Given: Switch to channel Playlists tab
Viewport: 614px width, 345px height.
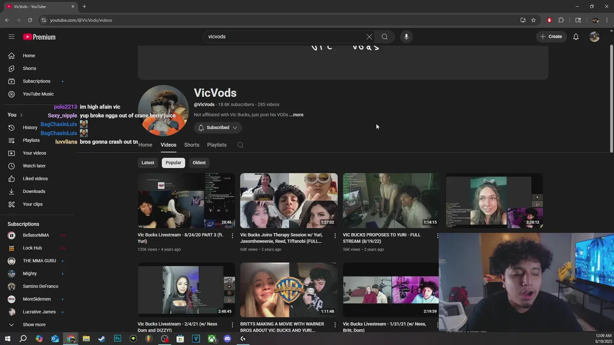Looking at the screenshot, I should pos(217,145).
